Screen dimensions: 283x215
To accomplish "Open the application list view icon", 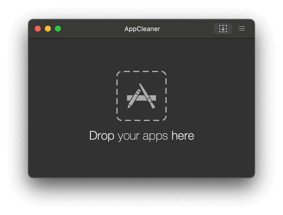I will tap(241, 29).
